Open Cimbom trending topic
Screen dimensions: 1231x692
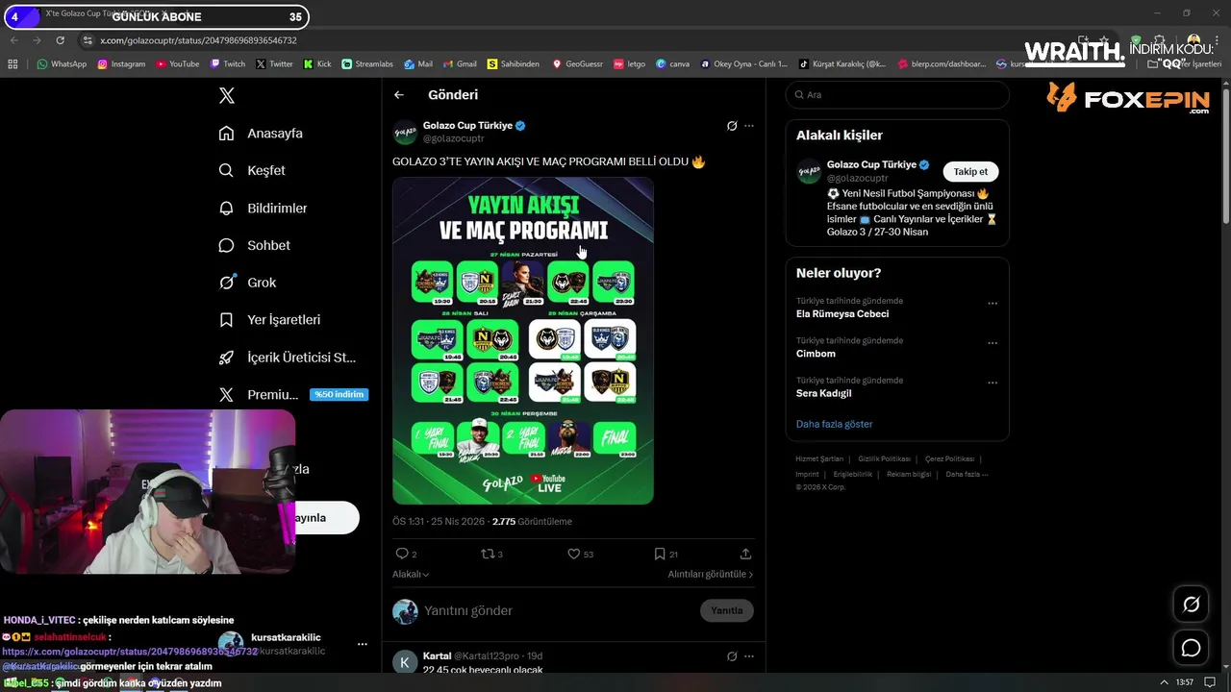pos(816,354)
